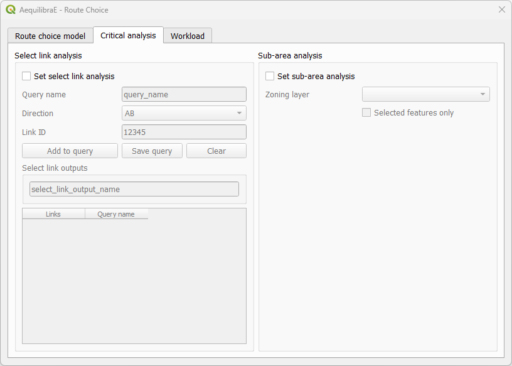This screenshot has width=512, height=366.
Task: Open the Zoning layer combo box
Action: coord(426,95)
